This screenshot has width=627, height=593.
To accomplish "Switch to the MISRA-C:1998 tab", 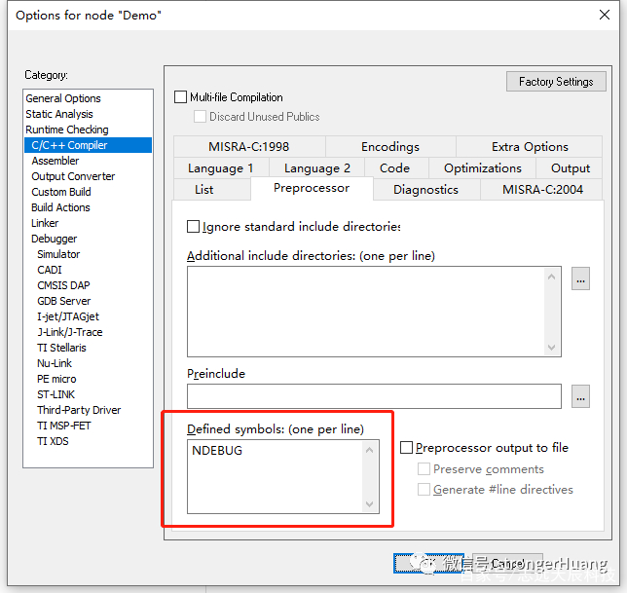I will [248, 147].
